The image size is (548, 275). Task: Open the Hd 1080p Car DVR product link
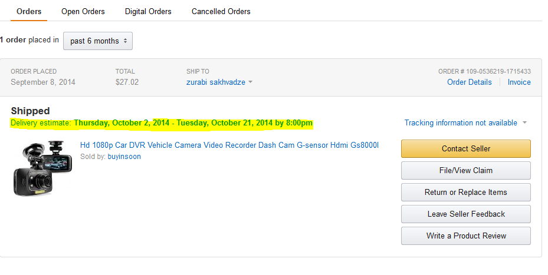pyautogui.click(x=229, y=145)
